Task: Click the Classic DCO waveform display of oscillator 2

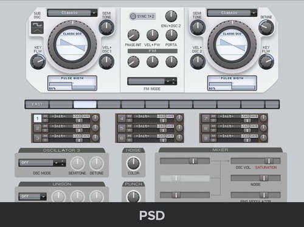Action: pos(232,45)
